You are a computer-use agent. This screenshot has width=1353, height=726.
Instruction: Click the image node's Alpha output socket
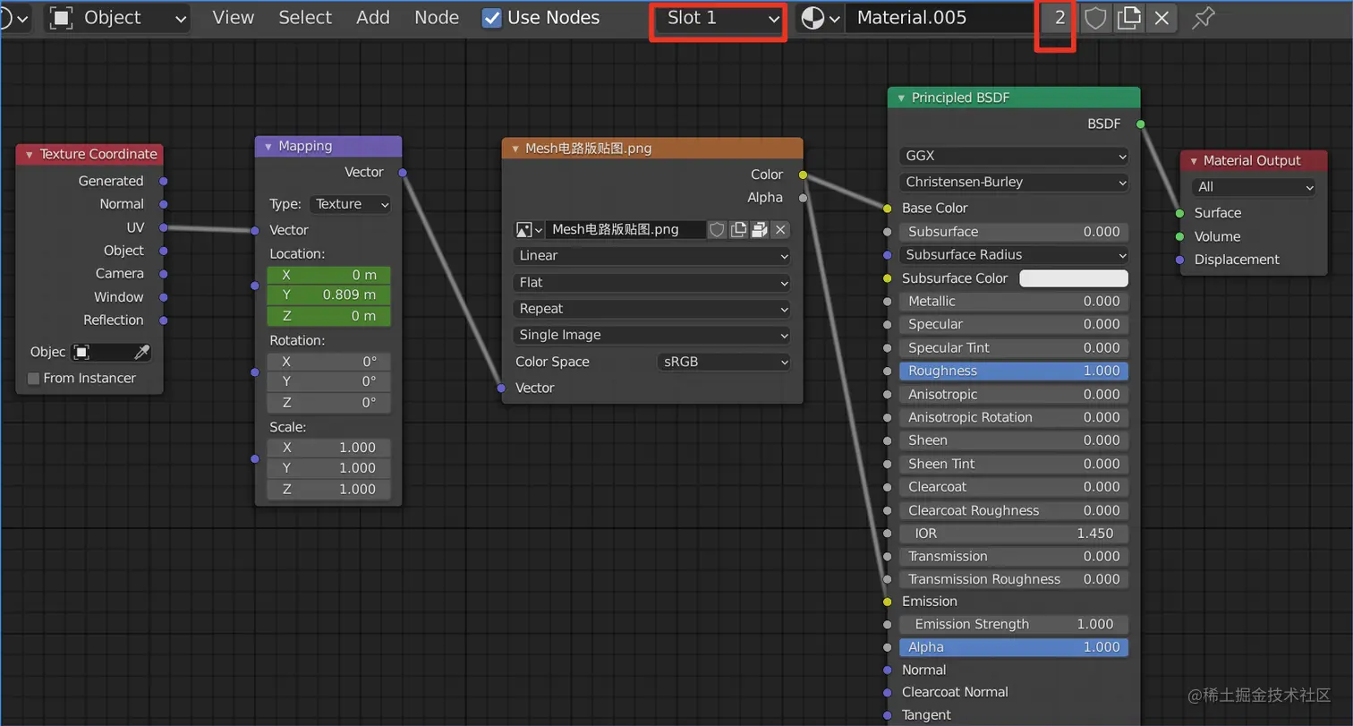803,198
